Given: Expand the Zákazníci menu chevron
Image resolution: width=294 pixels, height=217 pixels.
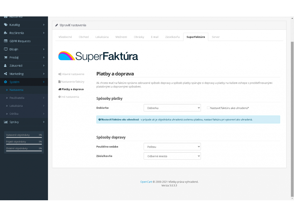Looking at the screenshot, I should coord(44,66).
